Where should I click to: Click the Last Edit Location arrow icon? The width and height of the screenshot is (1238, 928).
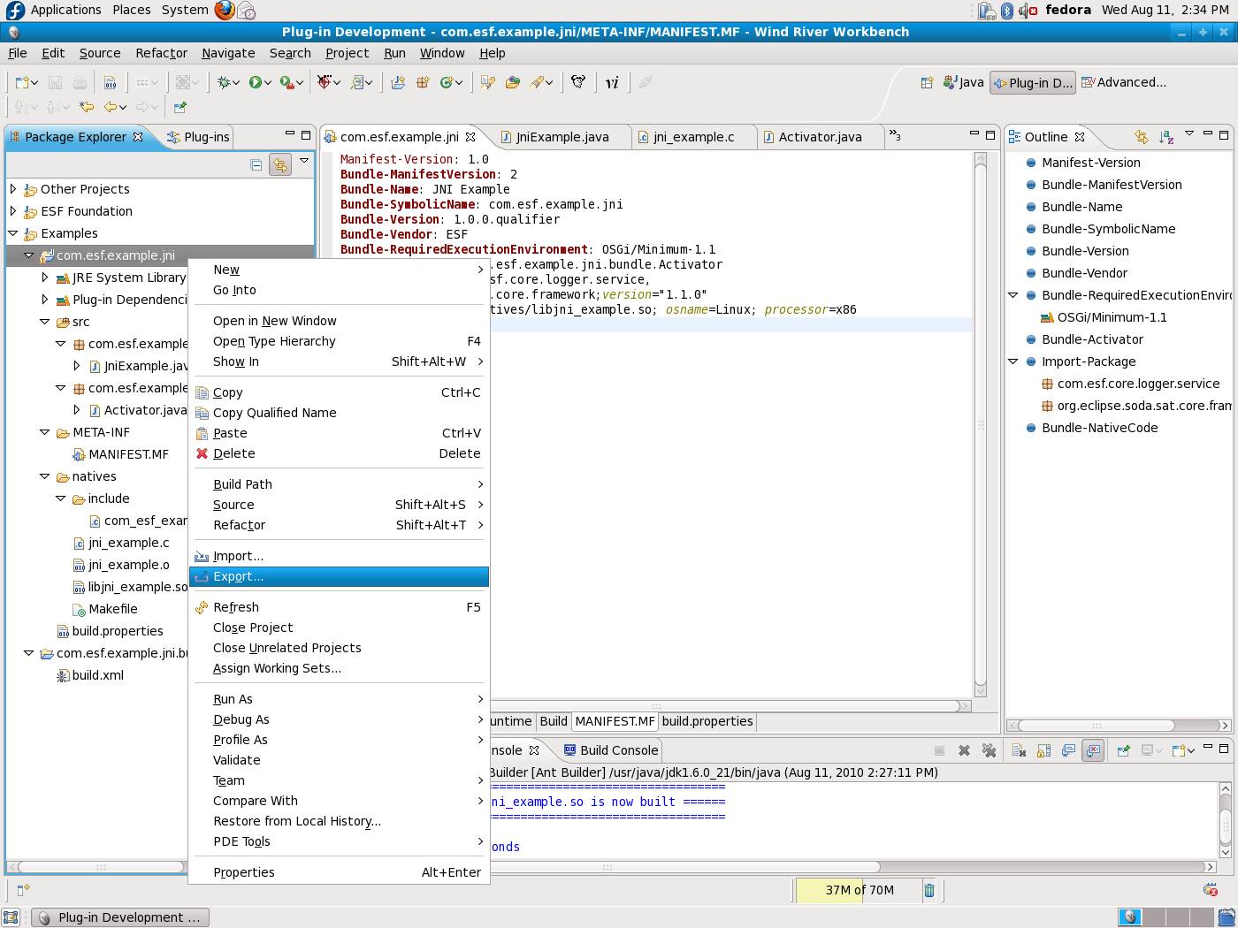coord(87,107)
